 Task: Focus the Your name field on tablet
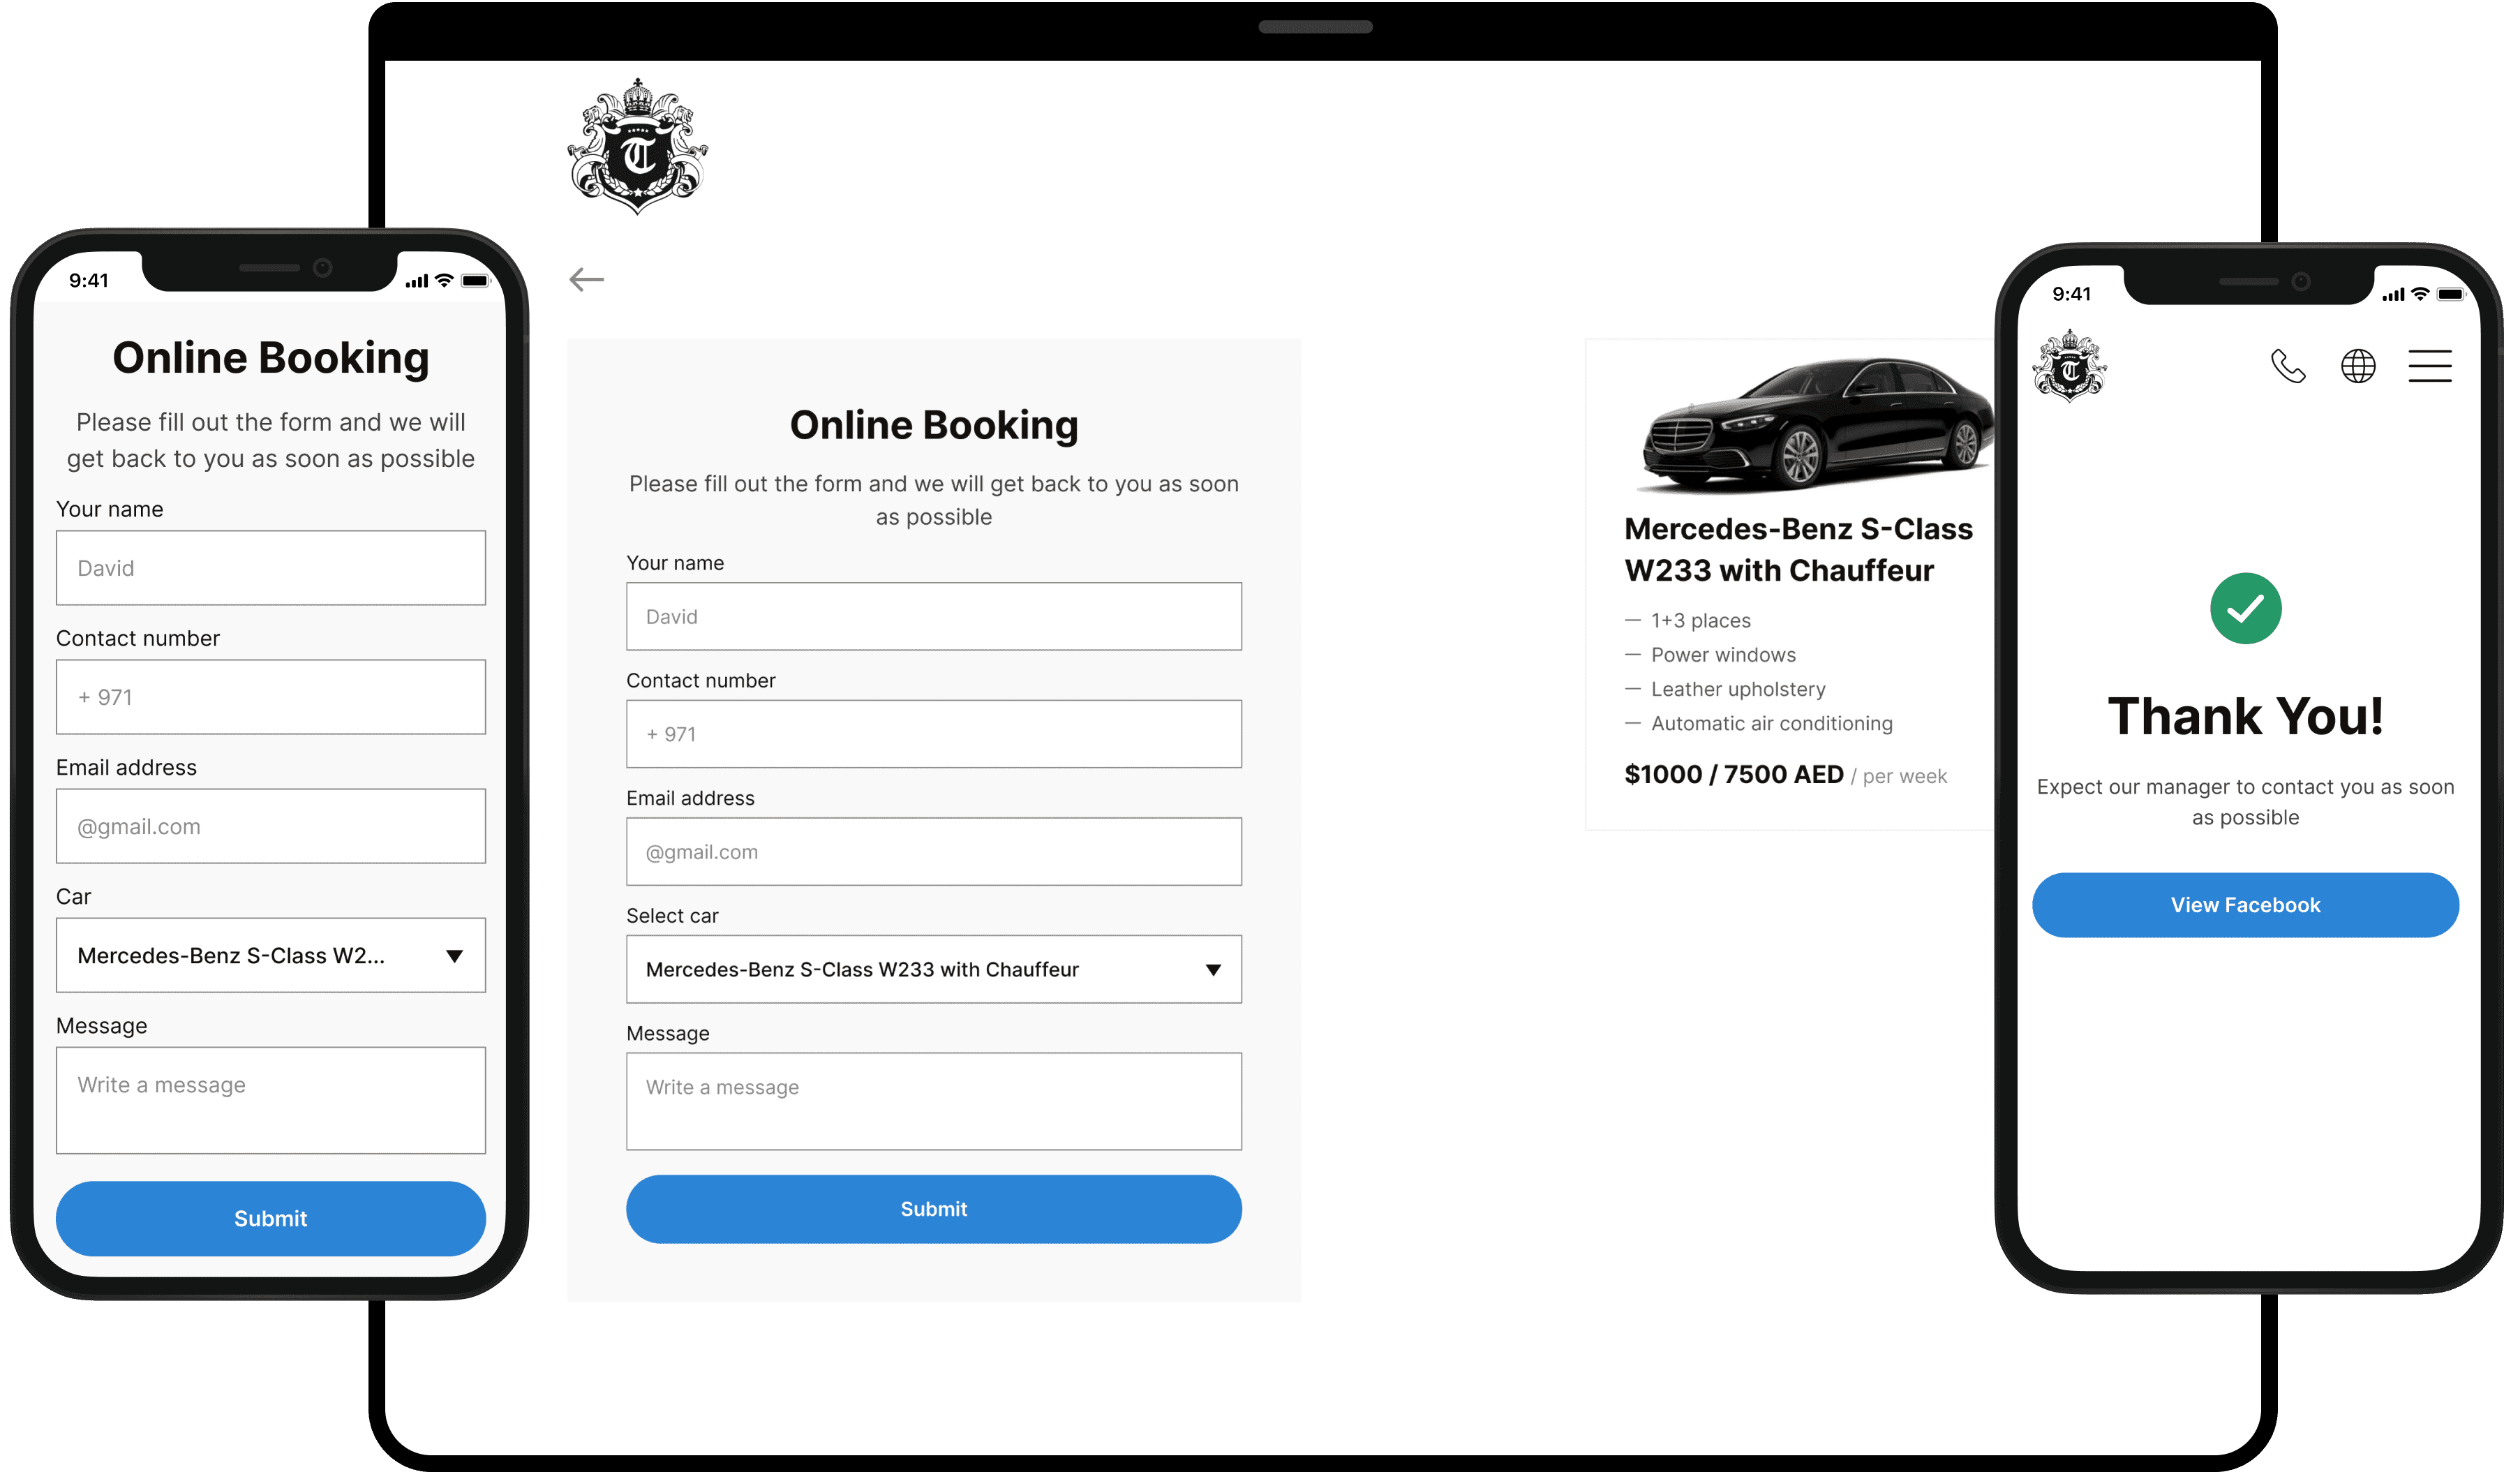click(933, 616)
